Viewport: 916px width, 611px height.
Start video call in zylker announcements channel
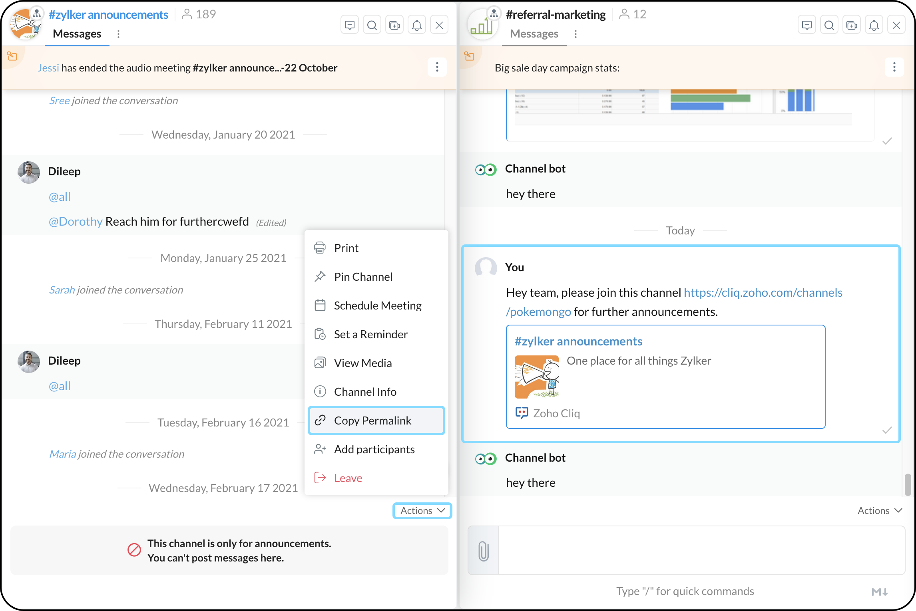coord(394,26)
